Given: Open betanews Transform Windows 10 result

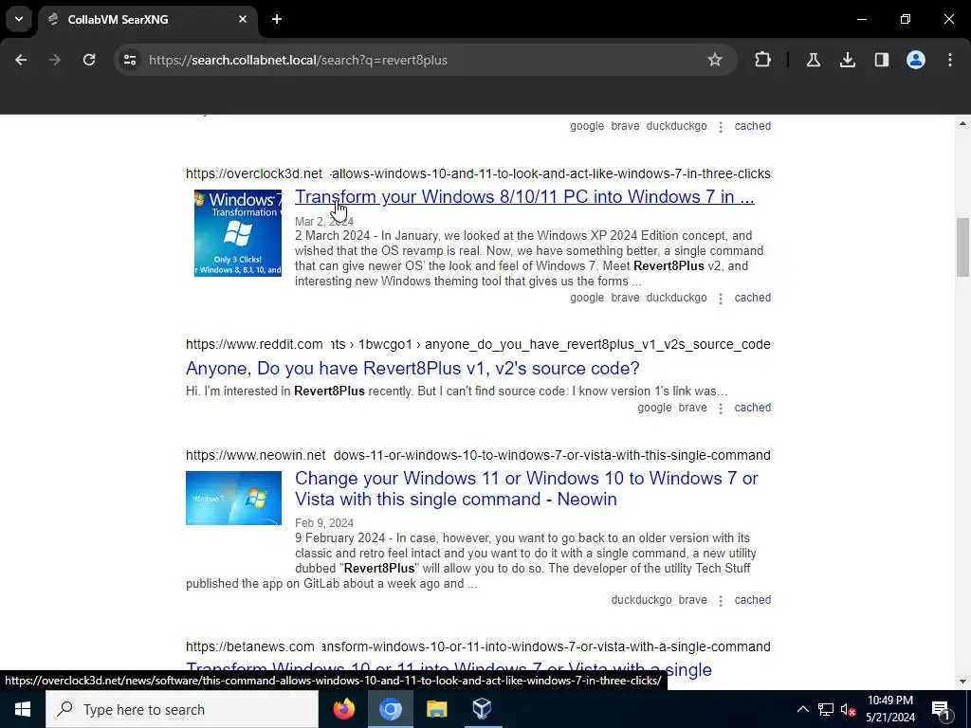Looking at the screenshot, I should pyautogui.click(x=449, y=670).
